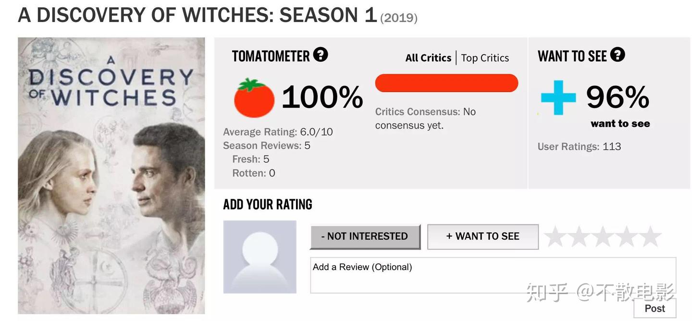Click the red fresh tomato icon
The height and width of the screenshot is (321, 692).
coord(254,98)
